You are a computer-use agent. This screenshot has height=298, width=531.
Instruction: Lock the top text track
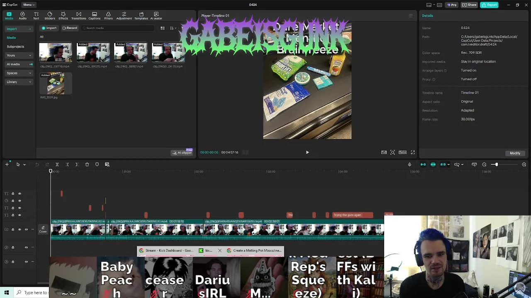(x=13, y=193)
